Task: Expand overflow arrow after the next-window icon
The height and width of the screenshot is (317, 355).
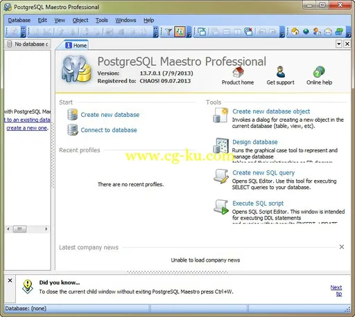Action: click(x=282, y=32)
